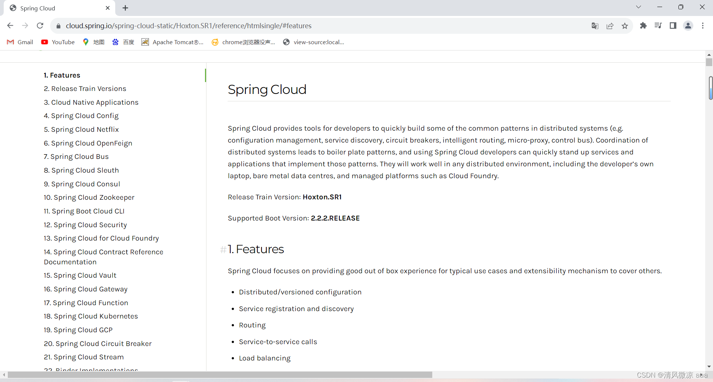The width and height of the screenshot is (713, 382).
Task: Go to 1. Features in the sidebar
Action: point(62,75)
